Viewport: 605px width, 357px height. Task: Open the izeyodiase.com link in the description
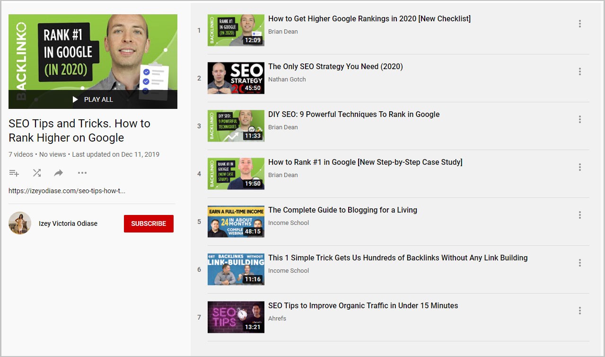(x=67, y=191)
